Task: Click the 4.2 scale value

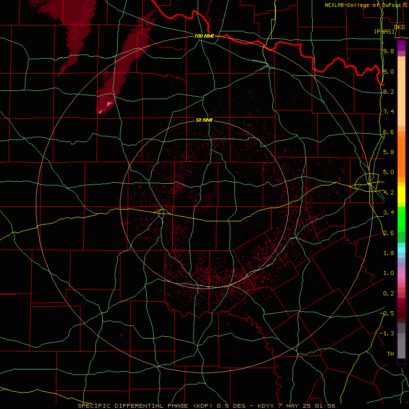Action: pyautogui.click(x=389, y=193)
